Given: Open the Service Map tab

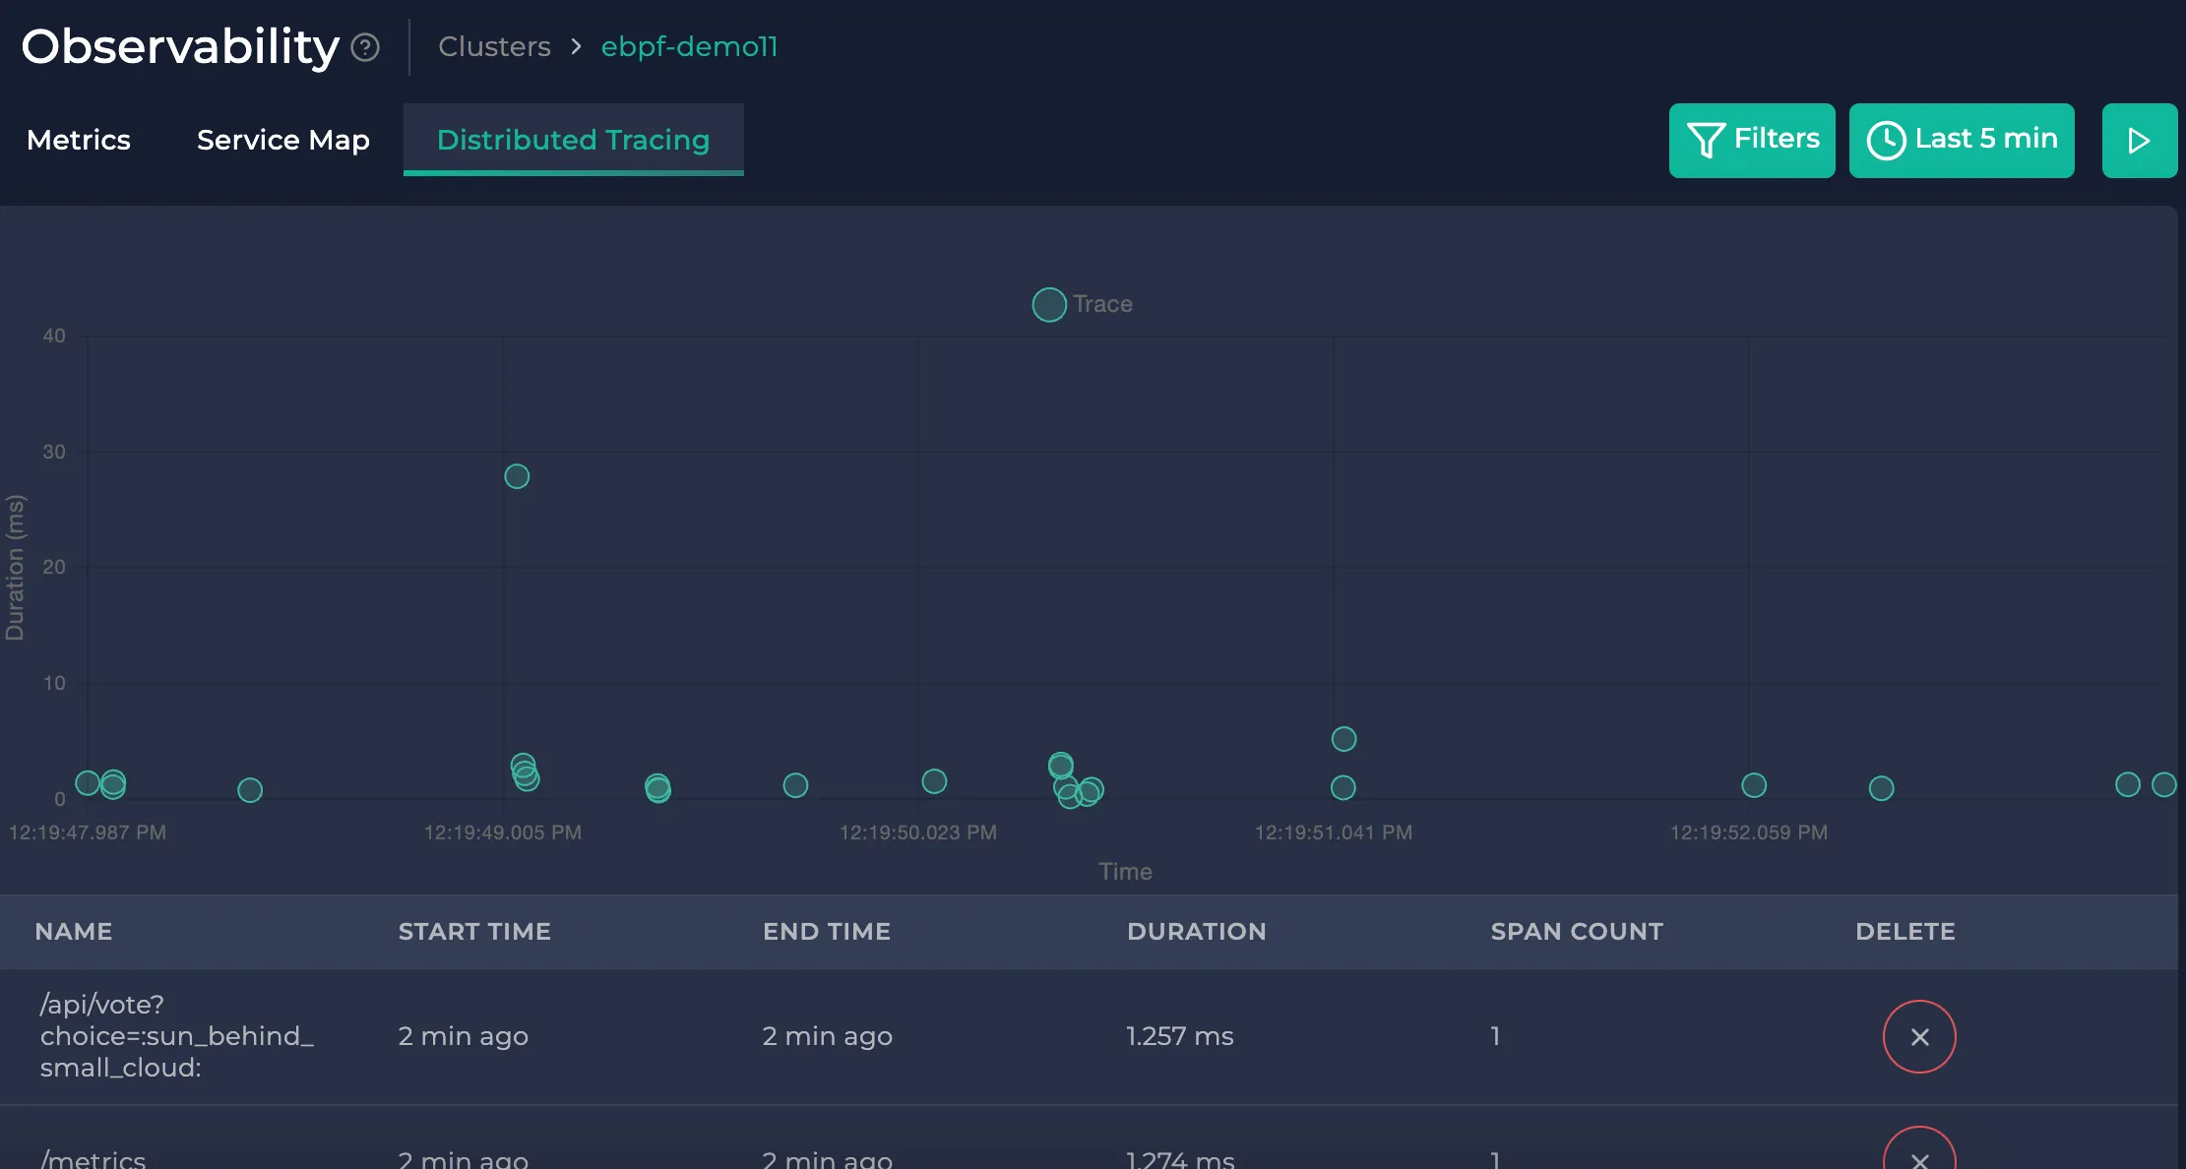Looking at the screenshot, I should [x=282, y=140].
